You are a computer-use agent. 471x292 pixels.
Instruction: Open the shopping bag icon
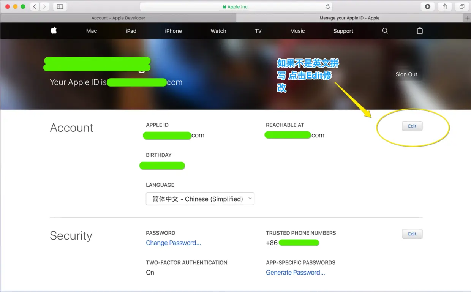click(x=420, y=31)
